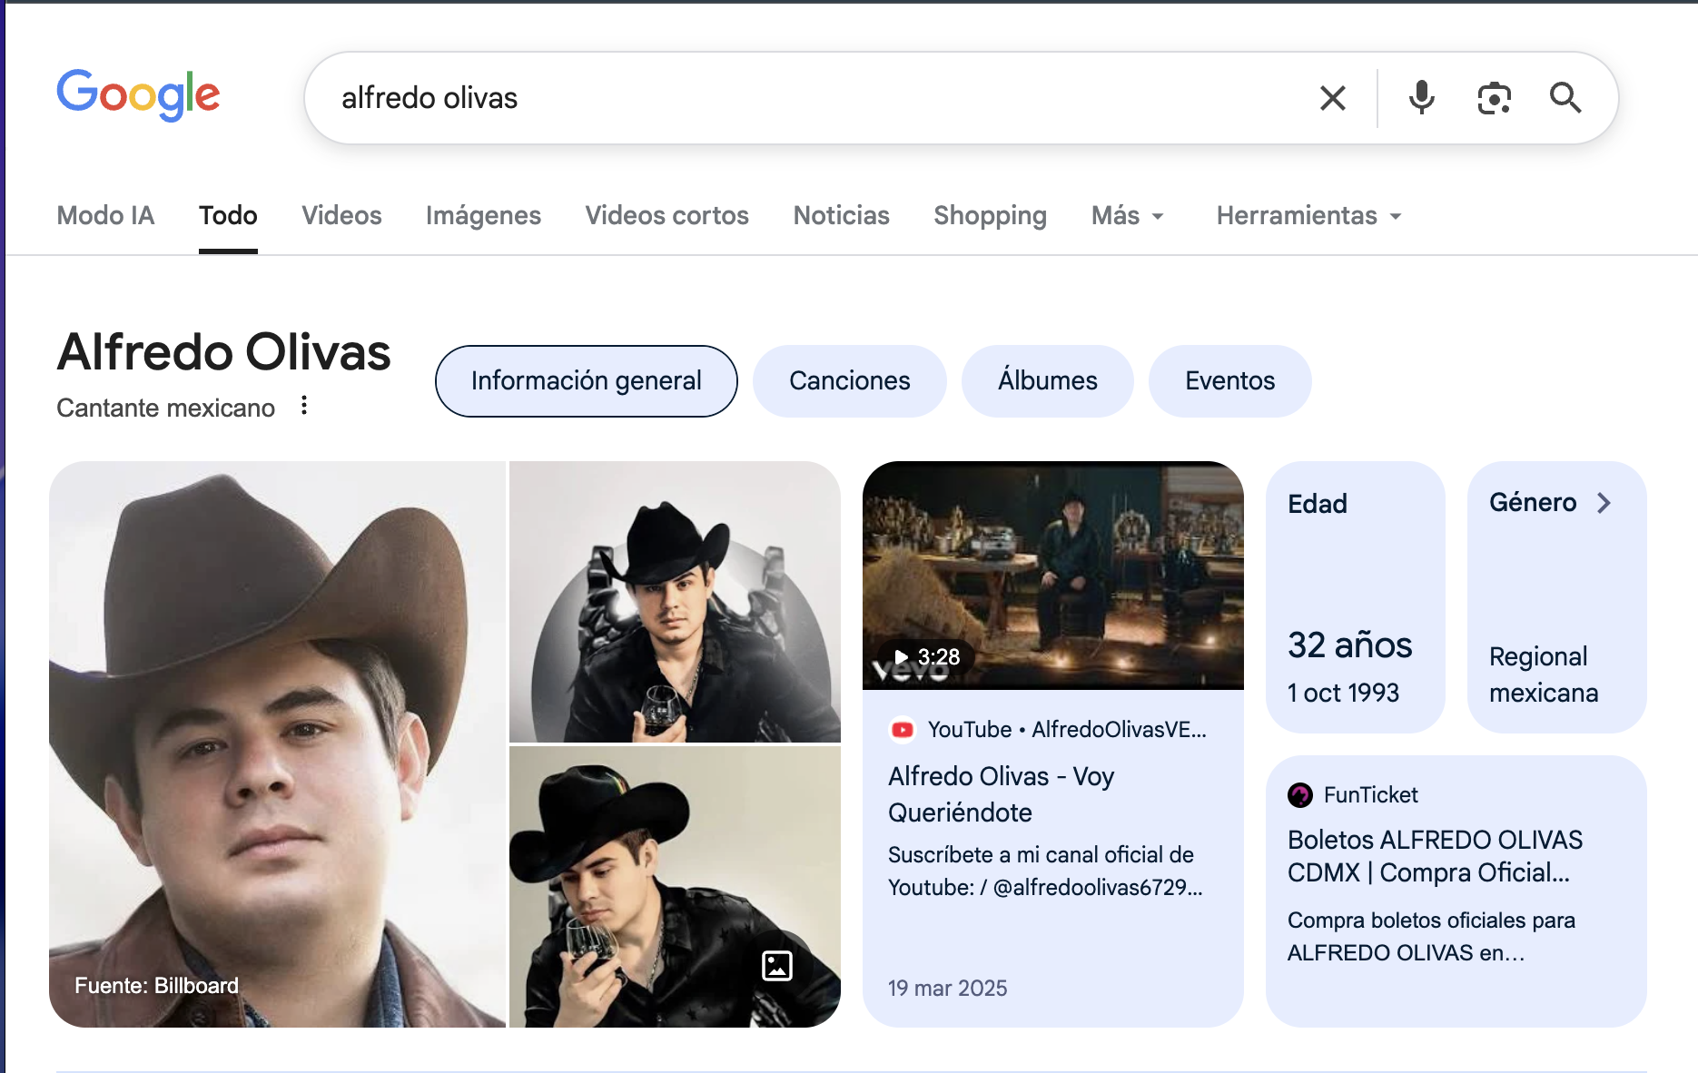1698x1073 pixels.
Task: Open the Eventos filter chip
Action: click(x=1229, y=380)
